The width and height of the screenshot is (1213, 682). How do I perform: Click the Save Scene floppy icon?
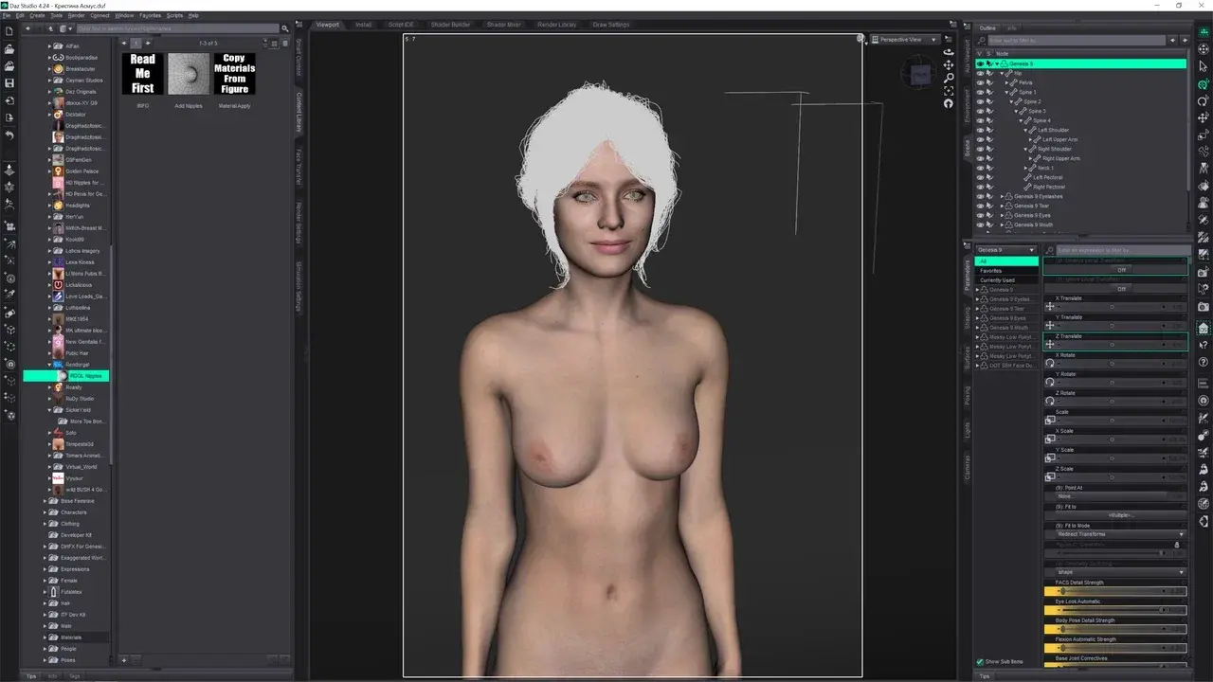(9, 83)
